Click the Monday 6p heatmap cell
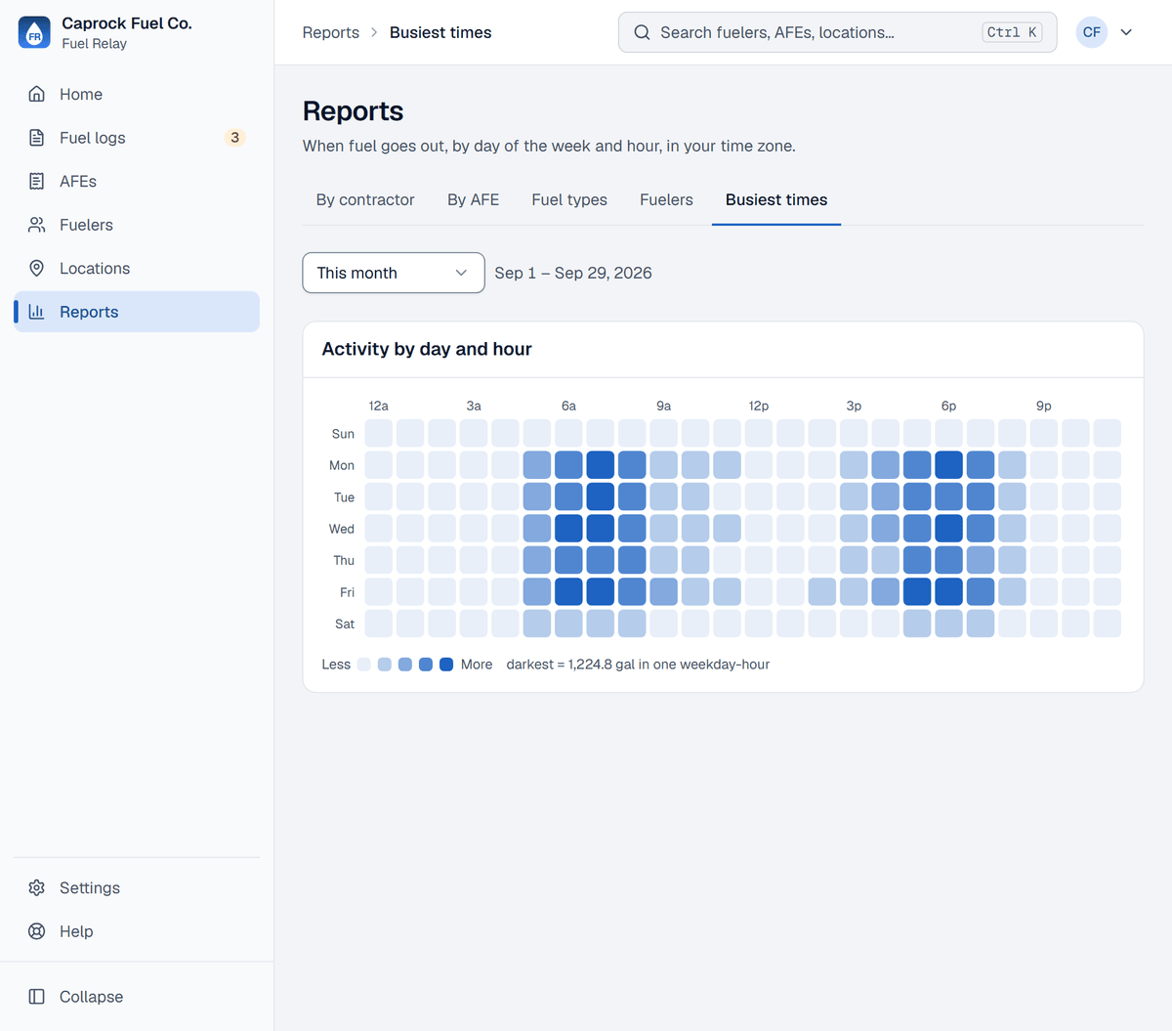Viewport: 1172px width, 1031px height. click(x=948, y=465)
